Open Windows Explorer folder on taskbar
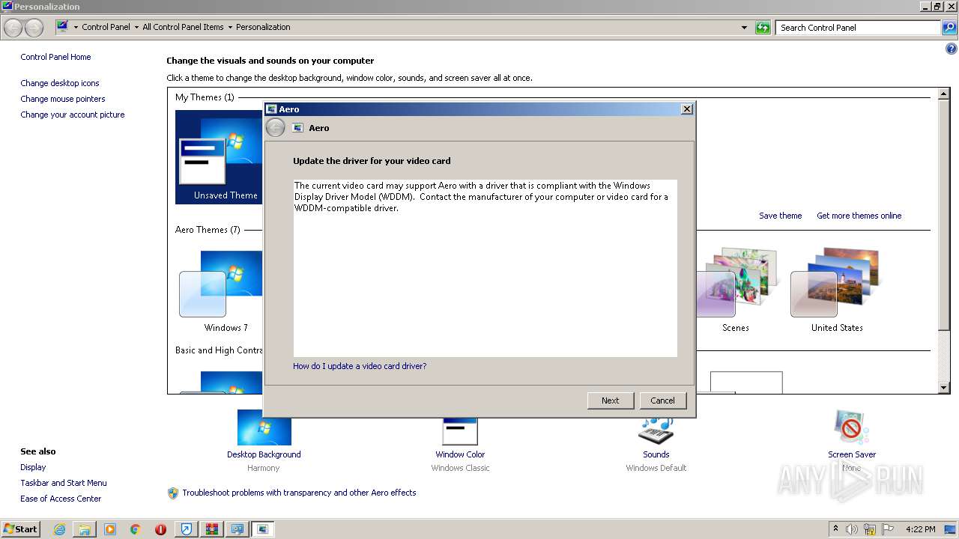This screenshot has height=539, width=959. [x=85, y=529]
